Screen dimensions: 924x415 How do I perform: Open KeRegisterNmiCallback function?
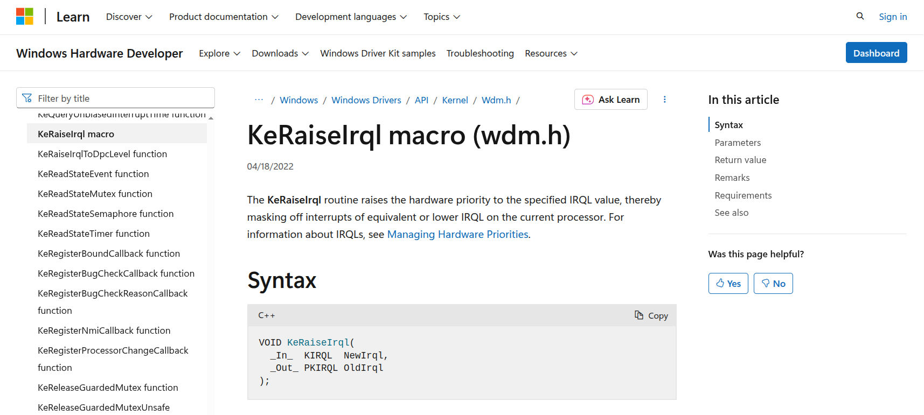[x=104, y=330]
